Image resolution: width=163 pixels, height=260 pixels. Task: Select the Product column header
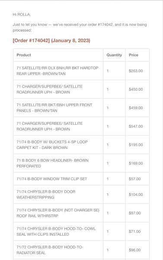24,55
